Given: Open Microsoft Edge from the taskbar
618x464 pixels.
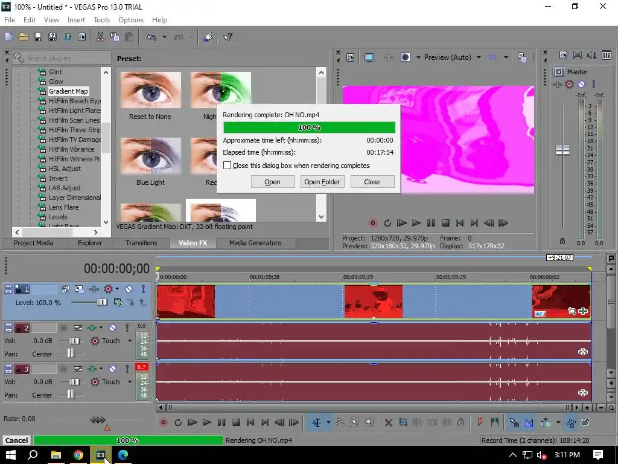Looking at the screenshot, I should [x=123, y=455].
